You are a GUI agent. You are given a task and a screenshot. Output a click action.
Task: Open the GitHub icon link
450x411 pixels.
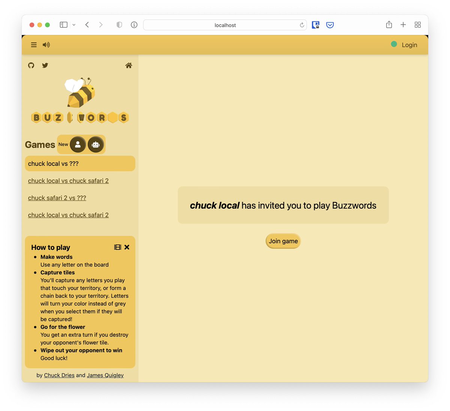(x=31, y=65)
